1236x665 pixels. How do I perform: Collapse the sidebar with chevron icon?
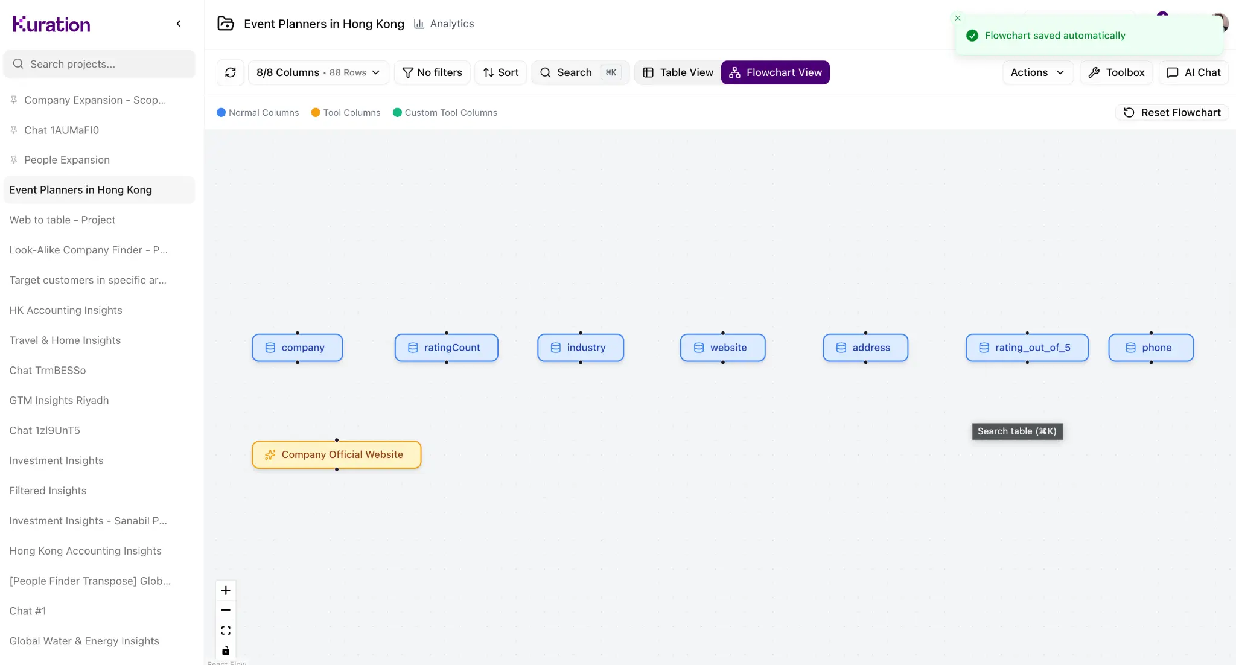click(x=179, y=24)
